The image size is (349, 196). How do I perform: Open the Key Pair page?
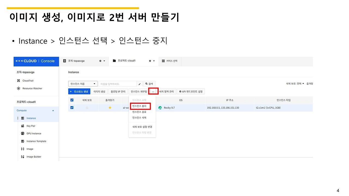(x=31, y=126)
